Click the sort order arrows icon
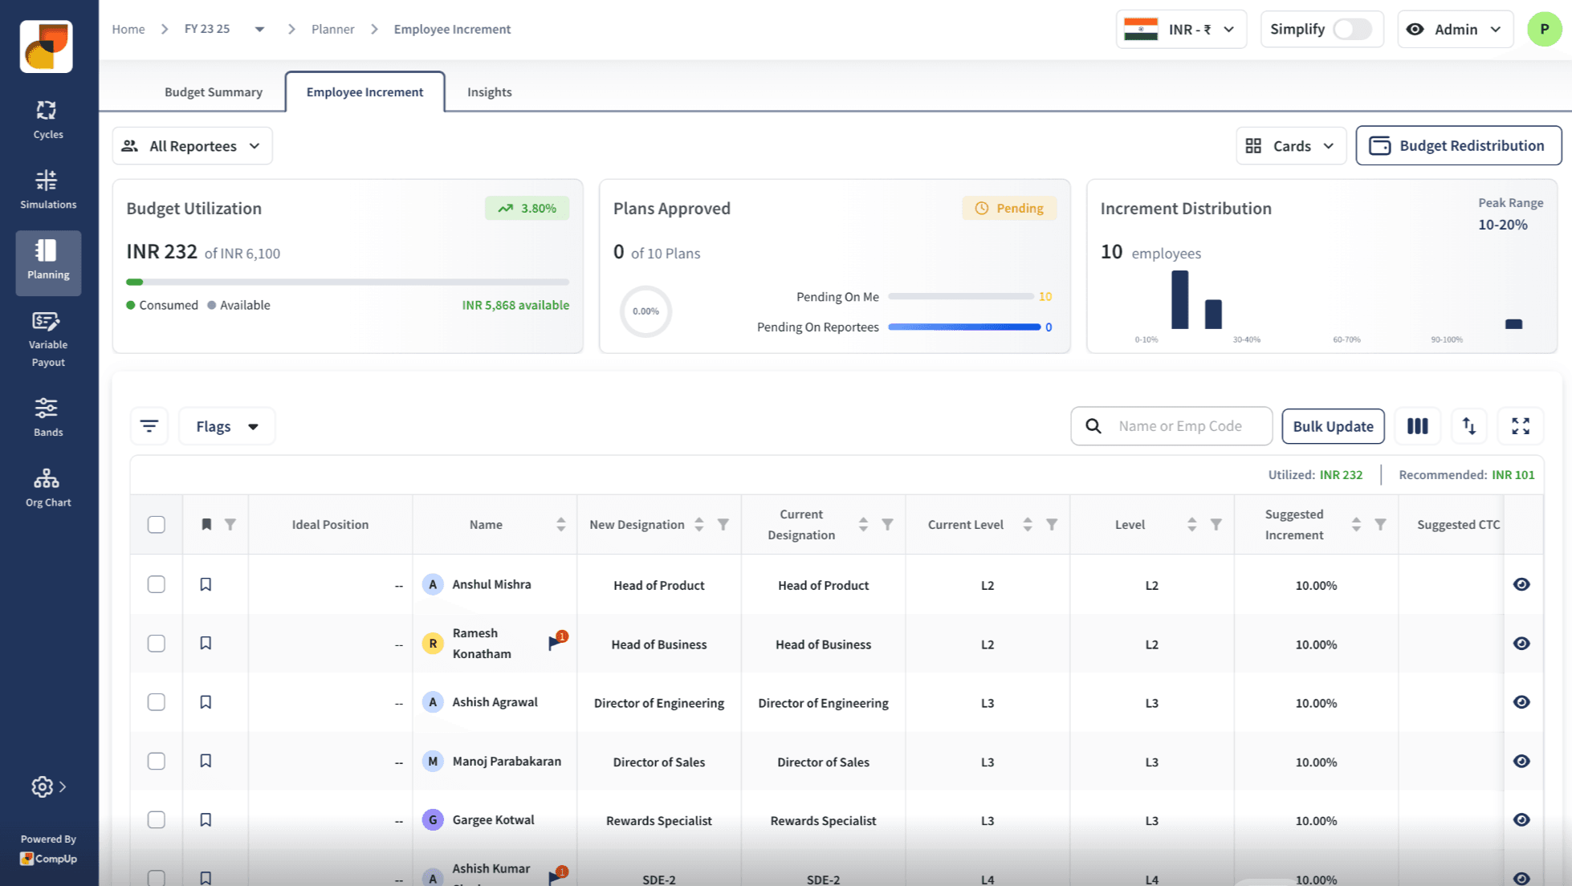1572x886 pixels. (x=1468, y=426)
